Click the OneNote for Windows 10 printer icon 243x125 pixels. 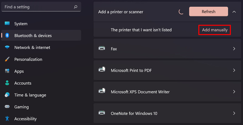(x=102, y=113)
